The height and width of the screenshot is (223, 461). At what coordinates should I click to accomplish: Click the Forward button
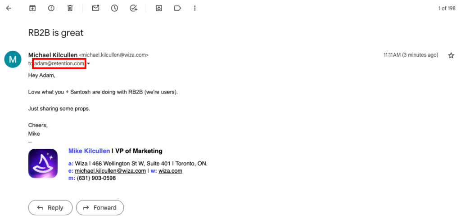[100, 208]
